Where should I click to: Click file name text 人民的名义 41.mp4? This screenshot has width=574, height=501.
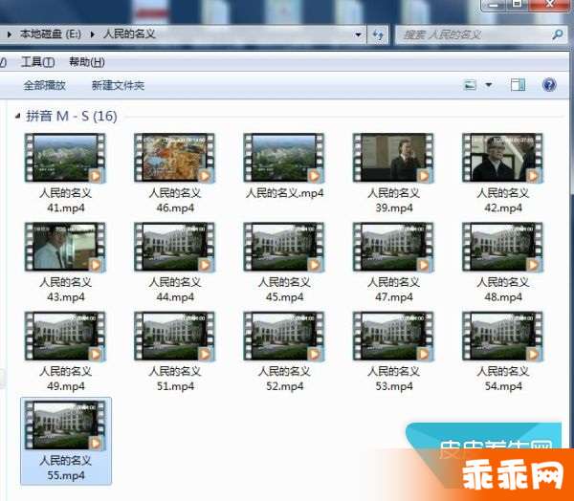(x=65, y=200)
